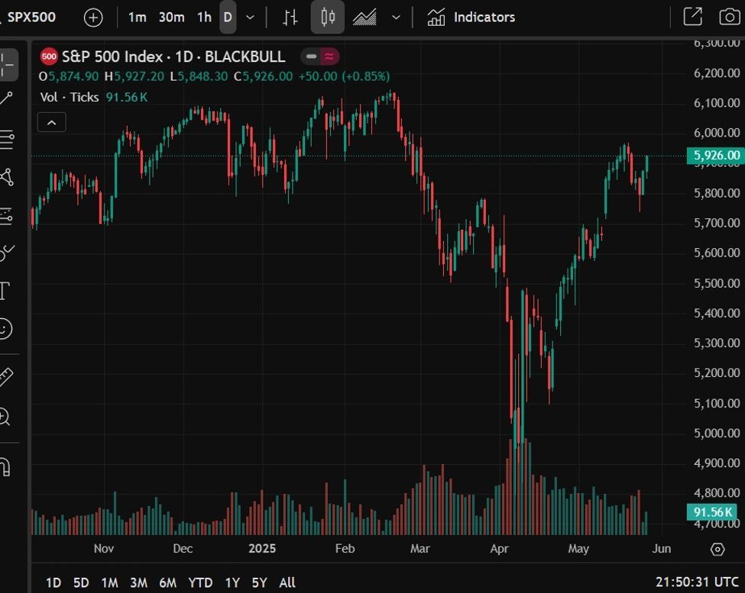The width and height of the screenshot is (745, 593).
Task: Select the YTD date range
Action: point(200,582)
